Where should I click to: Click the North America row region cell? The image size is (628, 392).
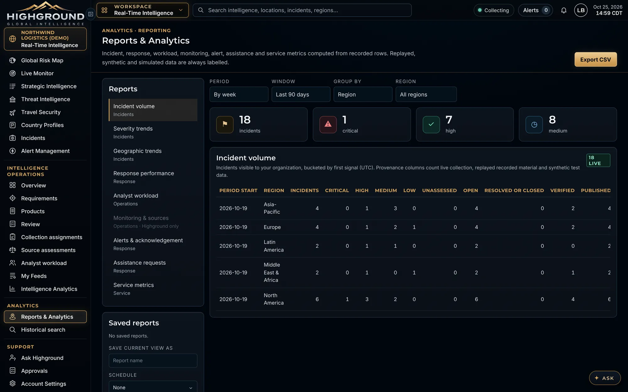(273, 299)
